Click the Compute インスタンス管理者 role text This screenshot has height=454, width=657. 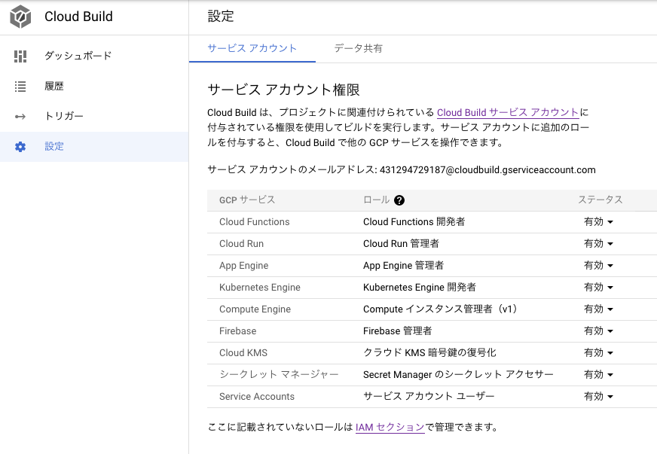(x=442, y=309)
